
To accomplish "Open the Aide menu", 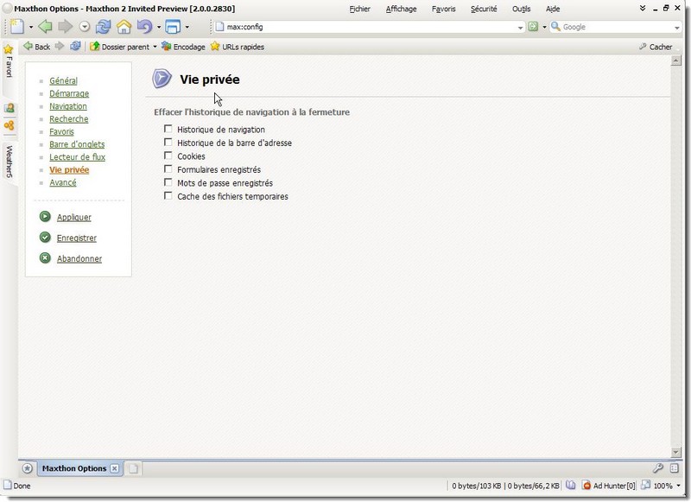I will (553, 9).
